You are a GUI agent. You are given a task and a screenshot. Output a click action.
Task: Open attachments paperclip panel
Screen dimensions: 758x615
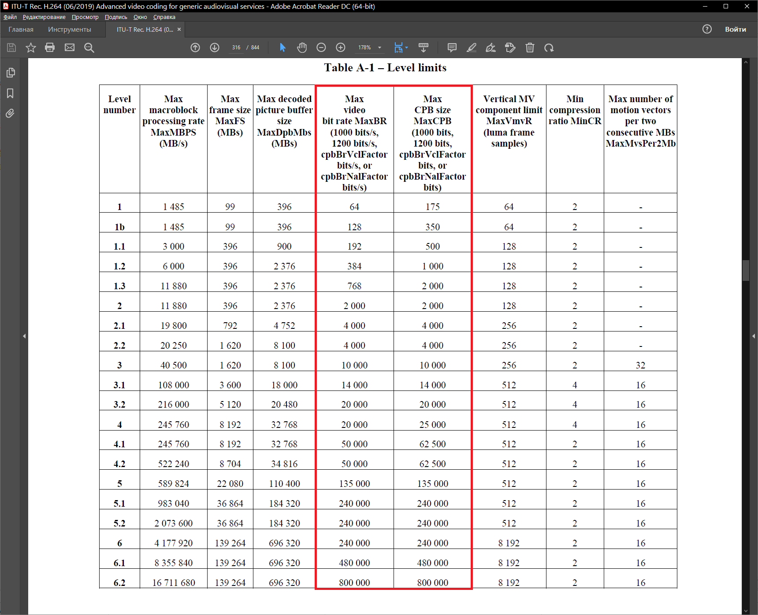tap(10, 114)
